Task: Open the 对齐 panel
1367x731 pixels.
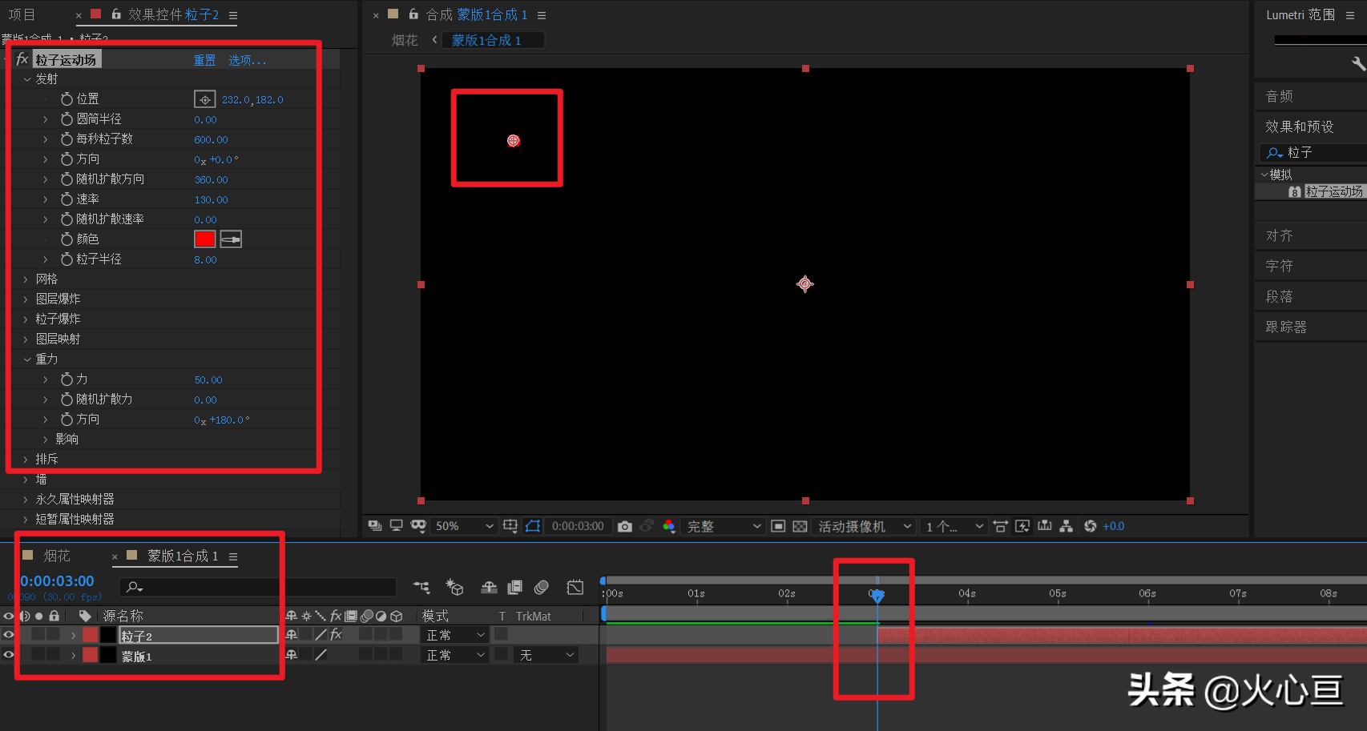Action: [x=1280, y=235]
